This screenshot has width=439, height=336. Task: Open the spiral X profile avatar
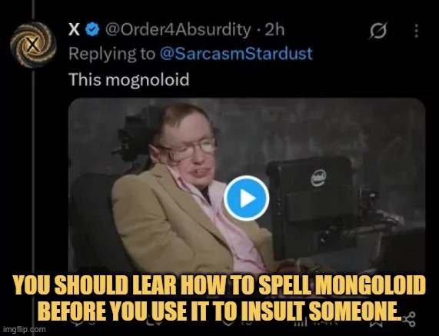click(x=33, y=45)
